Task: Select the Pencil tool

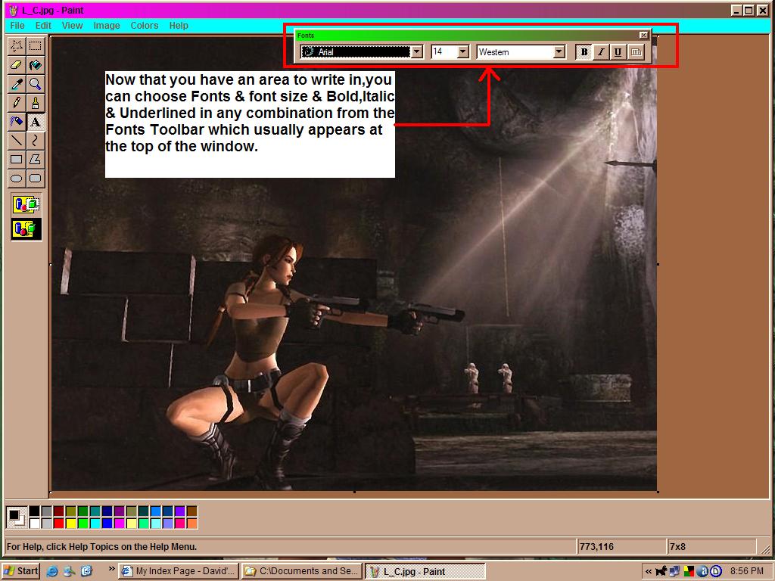Action: (x=16, y=103)
